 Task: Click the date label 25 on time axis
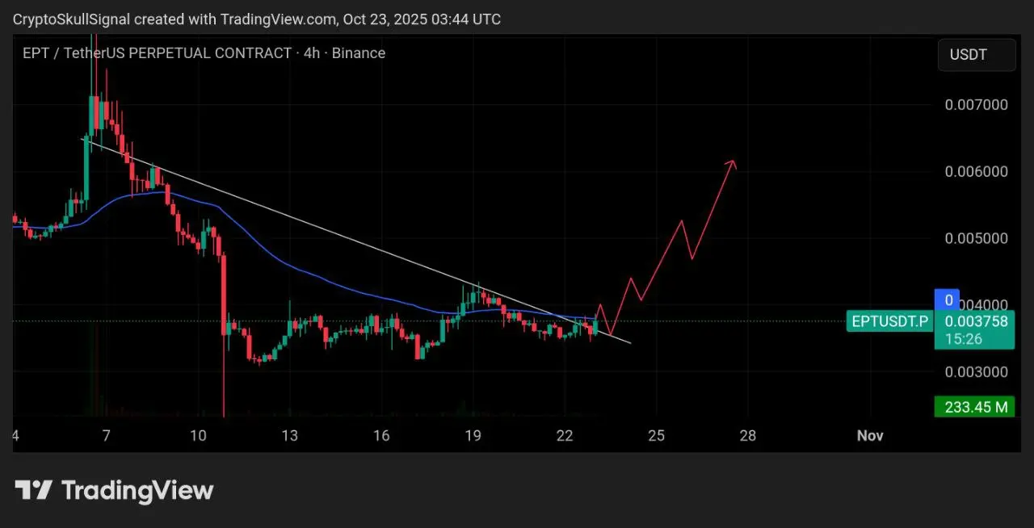click(656, 436)
